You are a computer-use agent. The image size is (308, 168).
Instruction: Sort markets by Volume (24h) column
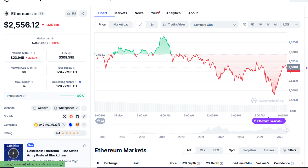click(x=243, y=163)
